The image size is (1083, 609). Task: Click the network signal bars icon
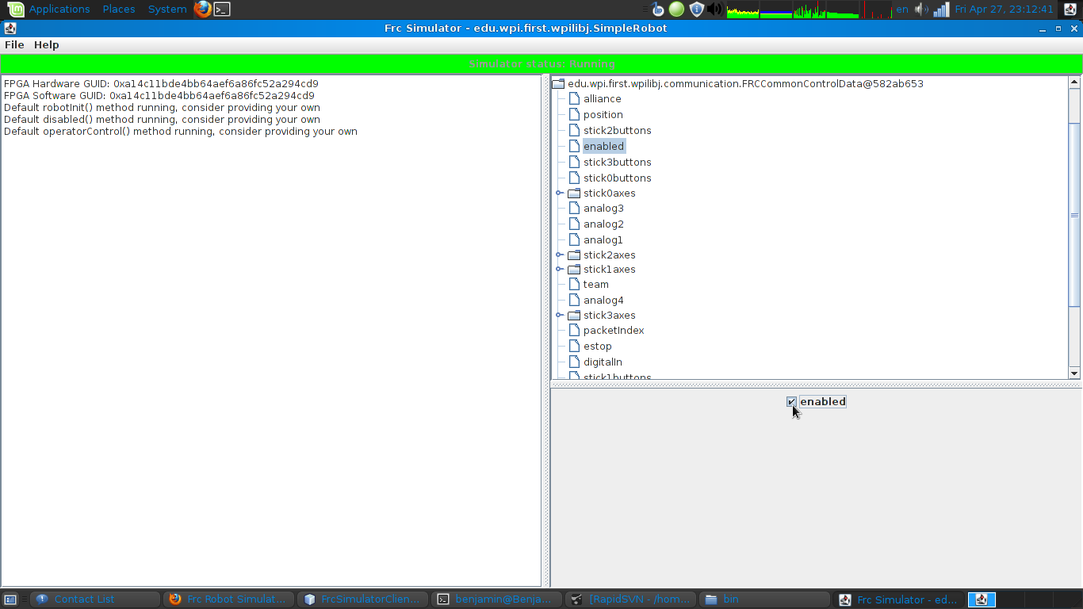click(x=941, y=10)
